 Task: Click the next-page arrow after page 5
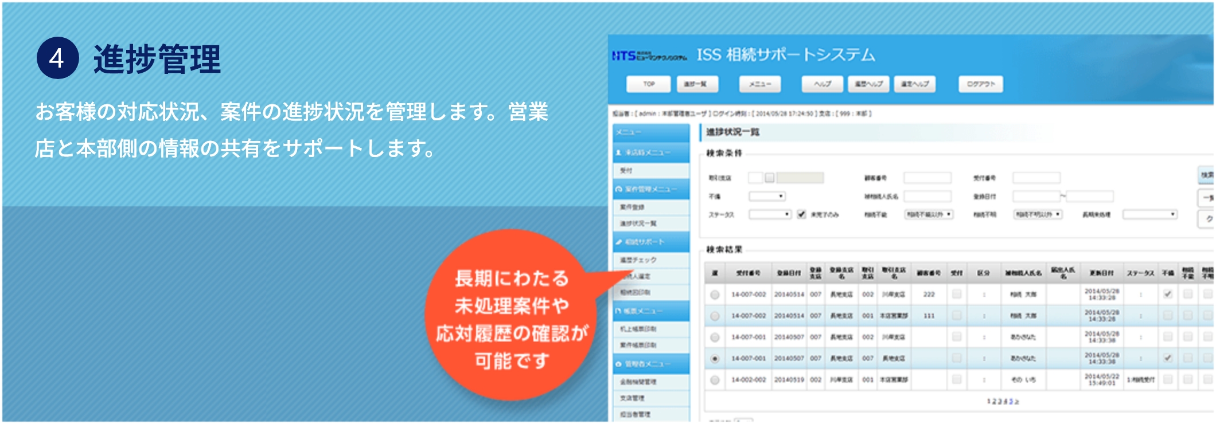(1016, 402)
